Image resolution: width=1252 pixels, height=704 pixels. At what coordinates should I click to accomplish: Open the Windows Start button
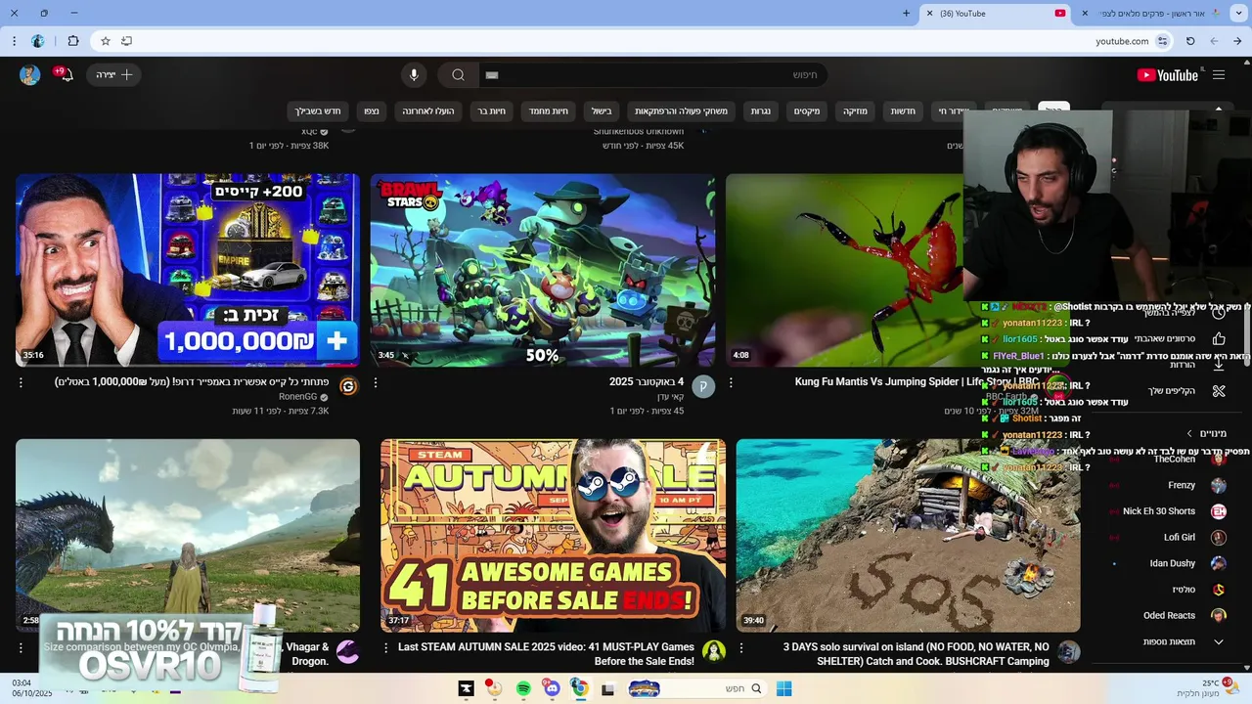[783, 688]
